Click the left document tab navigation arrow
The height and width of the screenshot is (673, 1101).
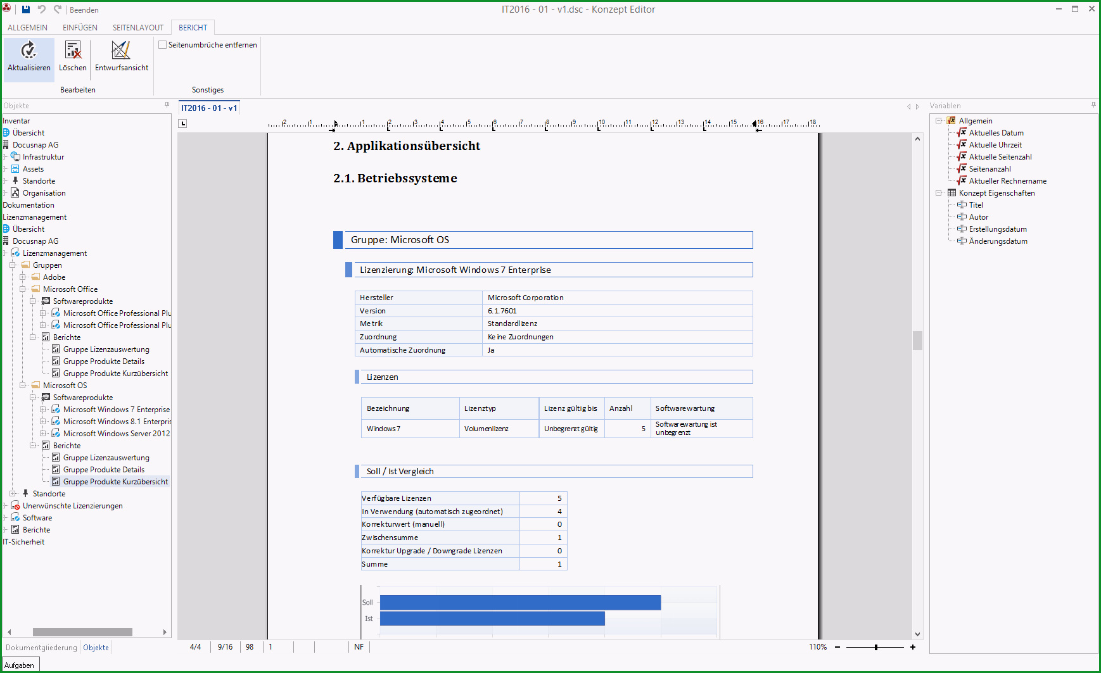point(908,106)
